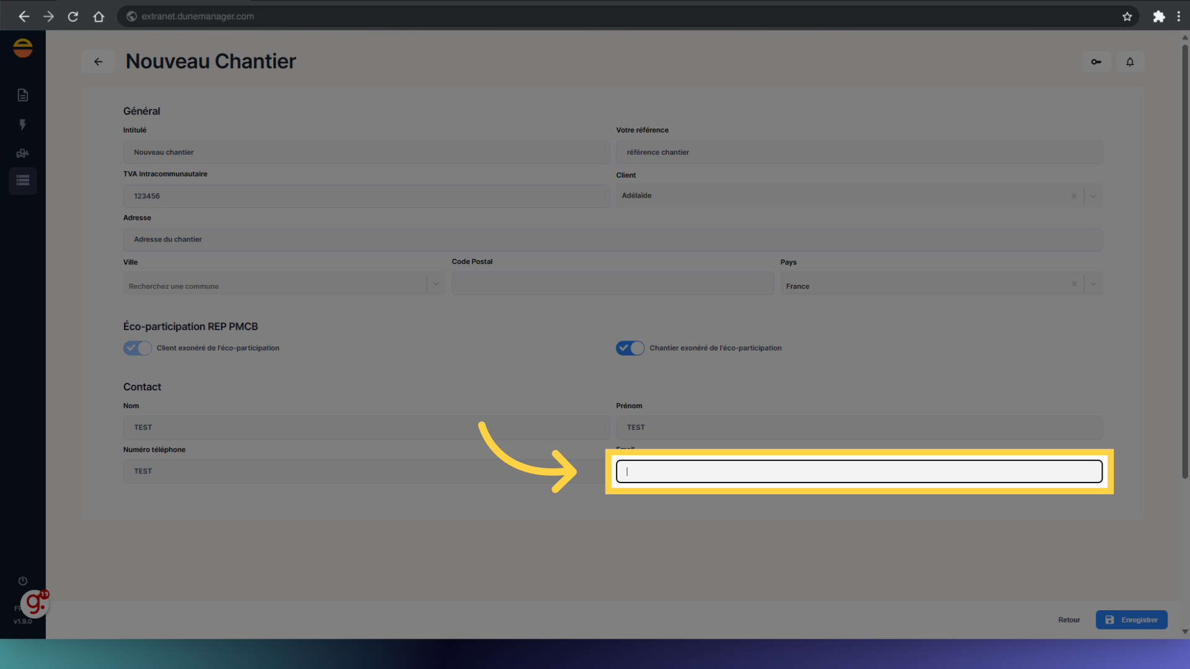Open the Ville commune search dropdown
Viewport: 1190px width, 669px height.
(x=436, y=284)
